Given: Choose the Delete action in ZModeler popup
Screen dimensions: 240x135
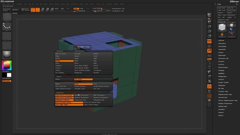Looking at the screenshot, I should click(58, 70).
